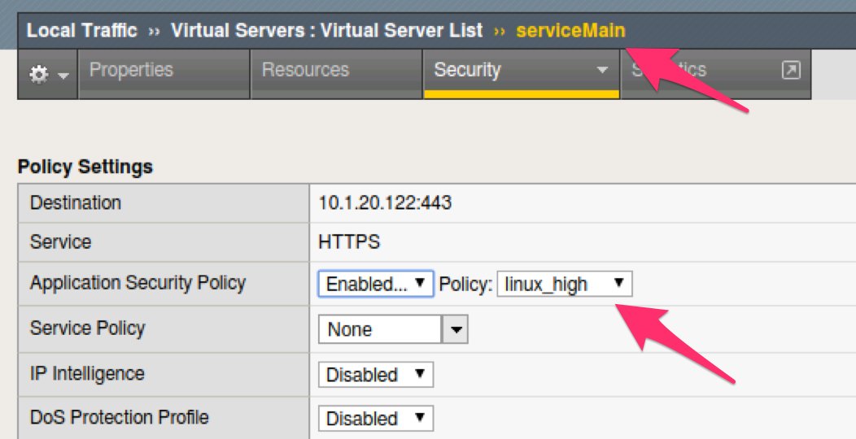Open the DoS Protection Profile dropdown

[x=376, y=419]
